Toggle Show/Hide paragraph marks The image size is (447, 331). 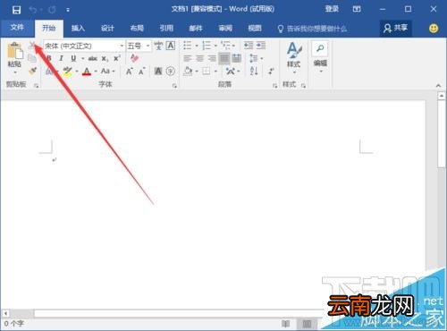(x=271, y=72)
